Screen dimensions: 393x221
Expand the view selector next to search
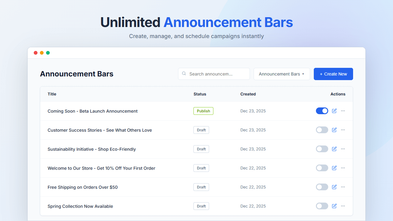tap(282, 74)
